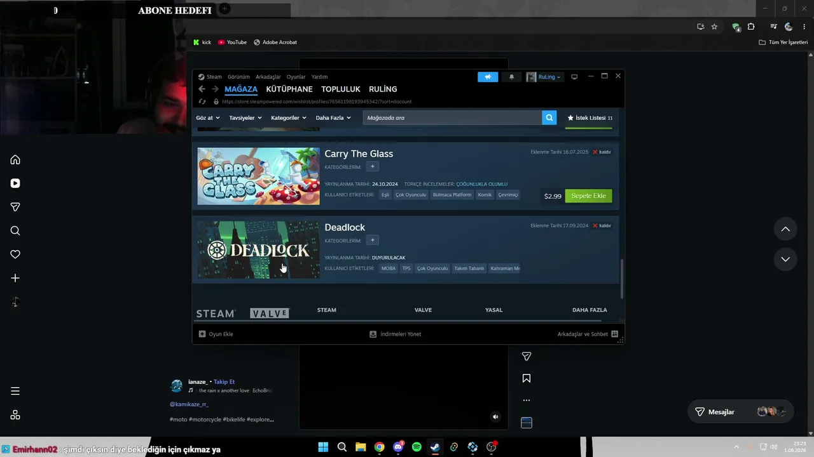Screen dimensions: 814x457
Task: Open the Adobe Acrobat bookmark
Action: [275, 43]
